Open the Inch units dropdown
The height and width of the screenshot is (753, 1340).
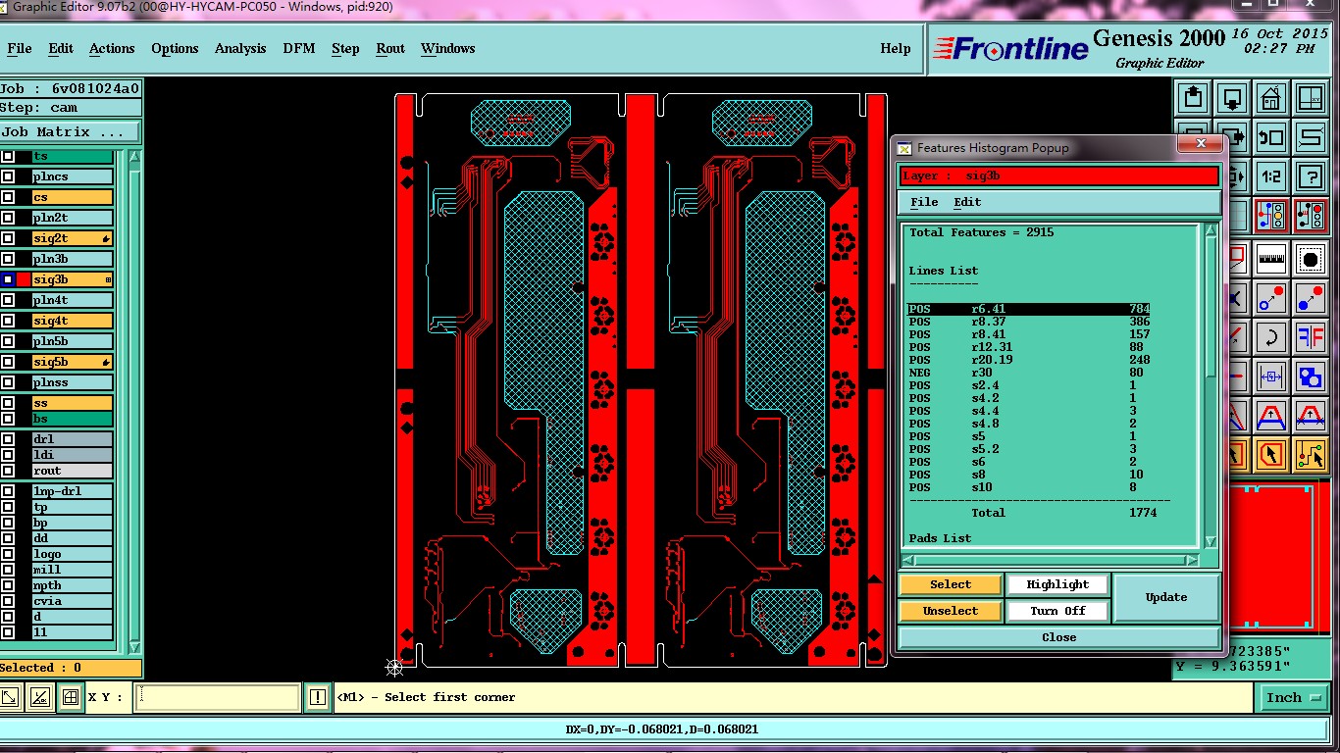(x=1293, y=698)
